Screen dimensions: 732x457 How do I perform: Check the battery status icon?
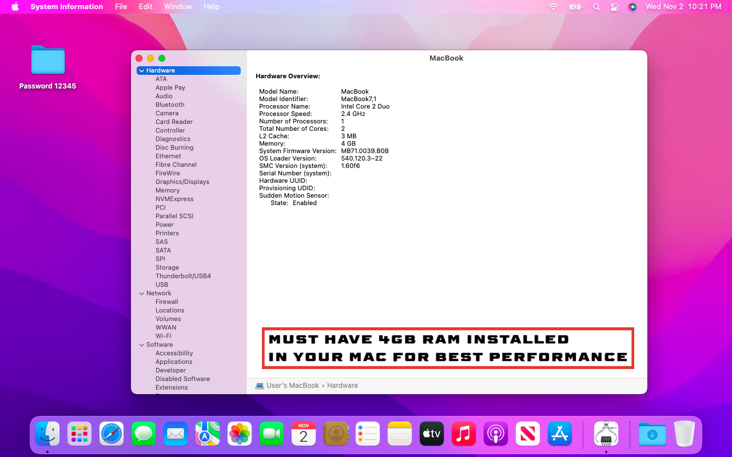point(575,7)
